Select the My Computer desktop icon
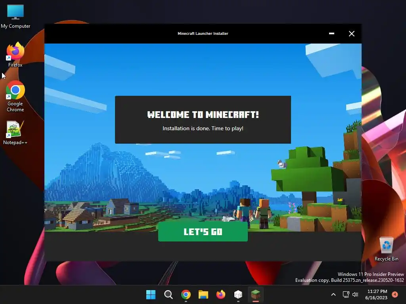 15,16
